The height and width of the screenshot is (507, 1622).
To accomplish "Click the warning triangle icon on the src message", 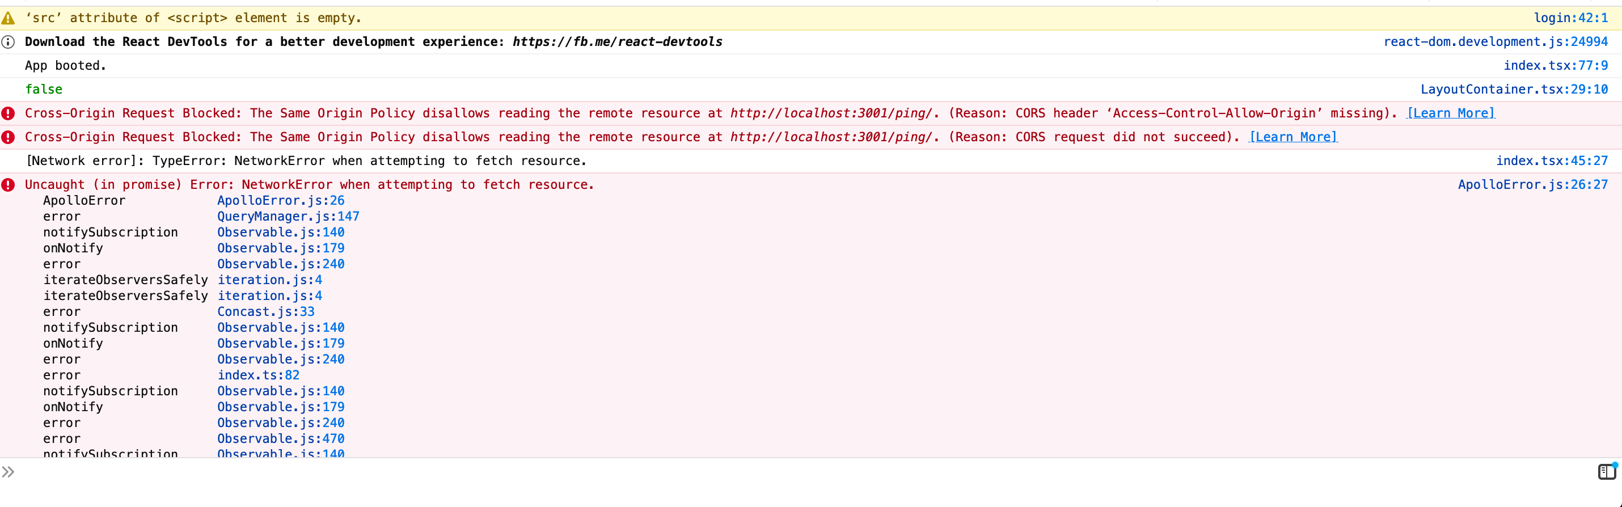I will [x=8, y=18].
